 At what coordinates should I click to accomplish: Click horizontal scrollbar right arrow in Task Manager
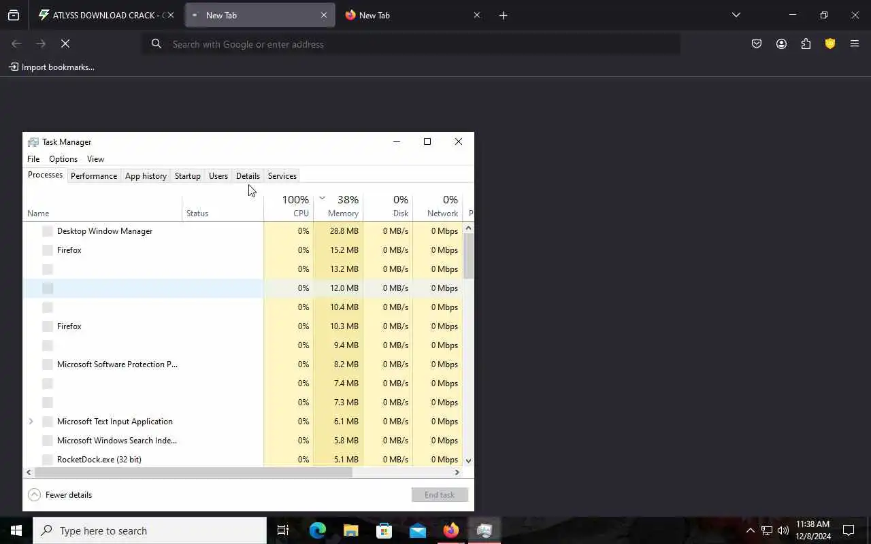[457, 472]
